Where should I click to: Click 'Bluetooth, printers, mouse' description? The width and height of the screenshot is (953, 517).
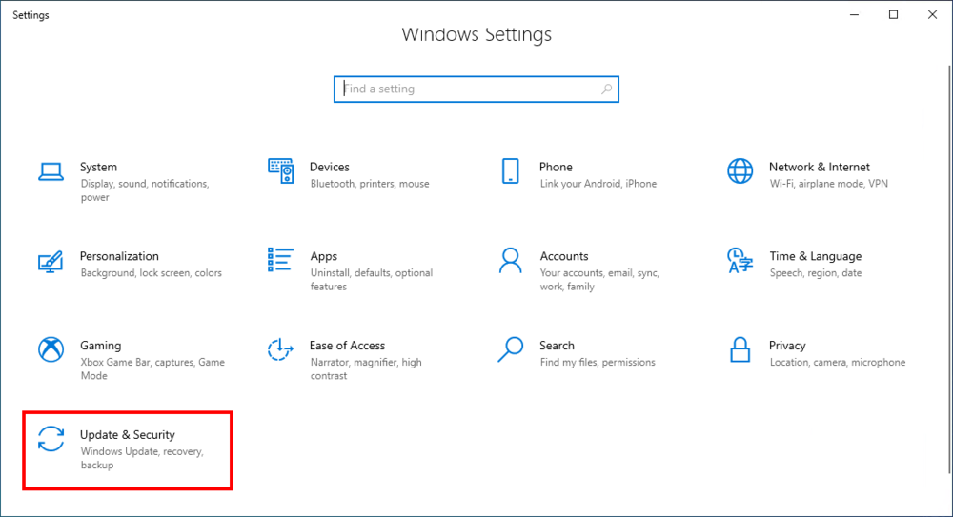pyautogui.click(x=370, y=184)
